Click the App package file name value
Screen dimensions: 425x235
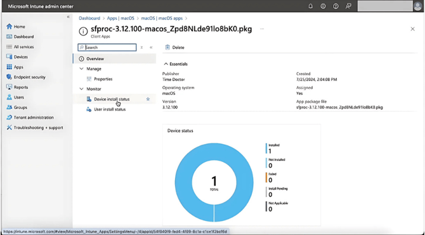coord(339,107)
